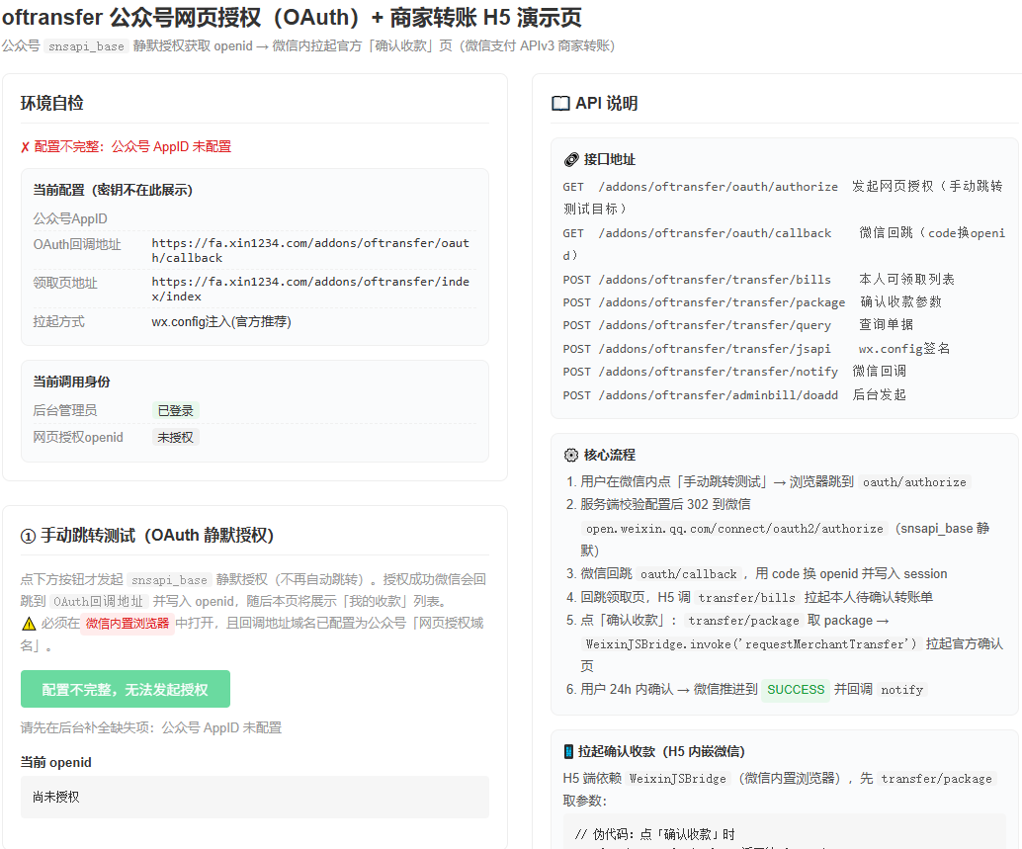
Task: Click the /addons/oftransfer/oauth/authorize endpoint
Action: pyautogui.click(x=719, y=187)
